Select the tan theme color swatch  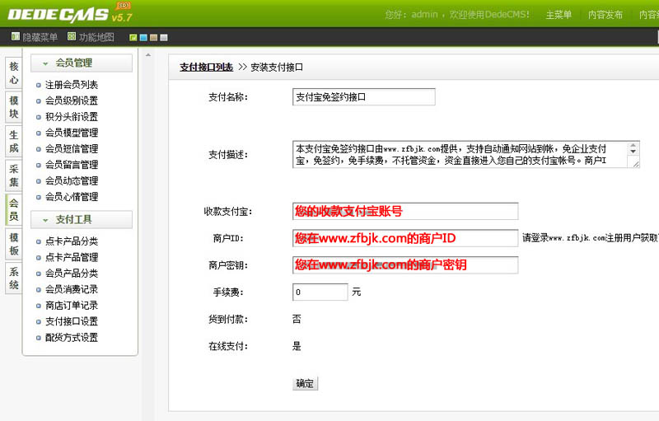153,37
